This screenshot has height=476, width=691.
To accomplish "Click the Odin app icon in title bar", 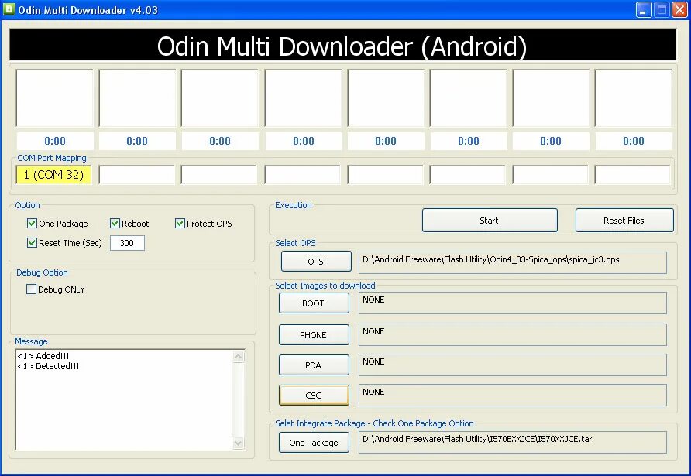I will [9, 9].
